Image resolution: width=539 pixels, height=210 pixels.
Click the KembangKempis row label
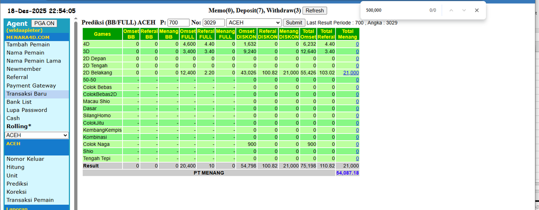point(103,130)
